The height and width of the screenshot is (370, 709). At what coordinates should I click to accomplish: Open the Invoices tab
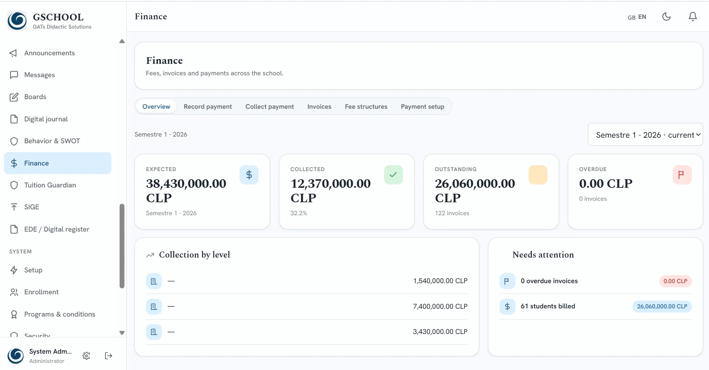pyautogui.click(x=319, y=107)
